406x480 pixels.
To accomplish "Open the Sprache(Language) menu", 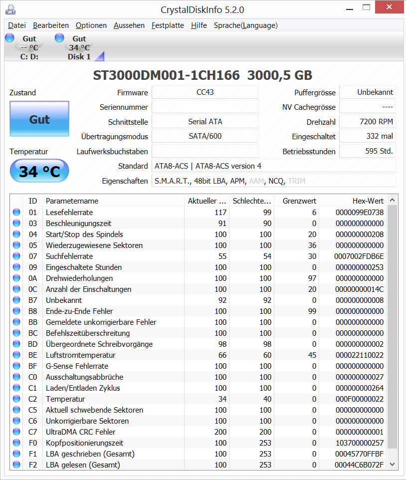I will 246,25.
